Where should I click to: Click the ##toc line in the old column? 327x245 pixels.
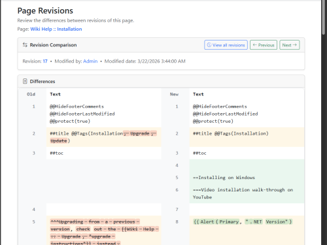pyautogui.click(x=57, y=153)
